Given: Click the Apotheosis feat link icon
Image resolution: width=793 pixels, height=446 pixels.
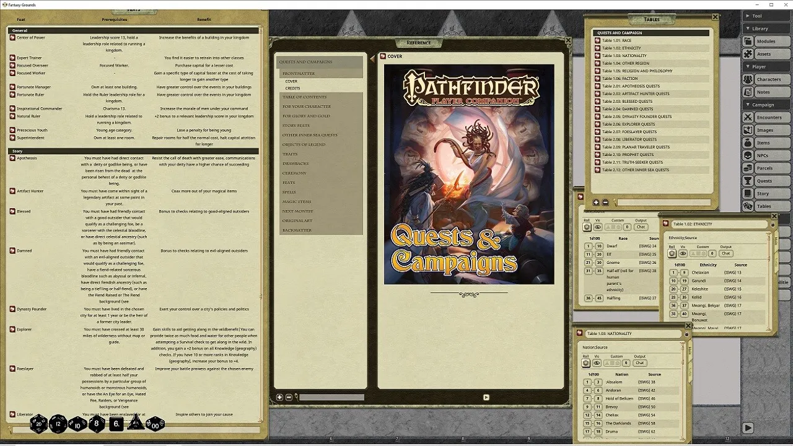Looking at the screenshot, I should pos(12,158).
